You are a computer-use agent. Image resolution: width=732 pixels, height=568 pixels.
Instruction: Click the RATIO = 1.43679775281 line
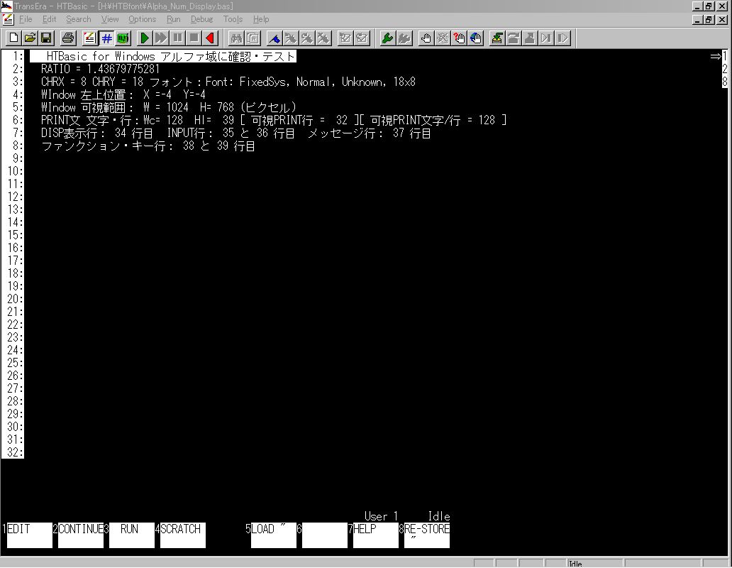pos(101,69)
